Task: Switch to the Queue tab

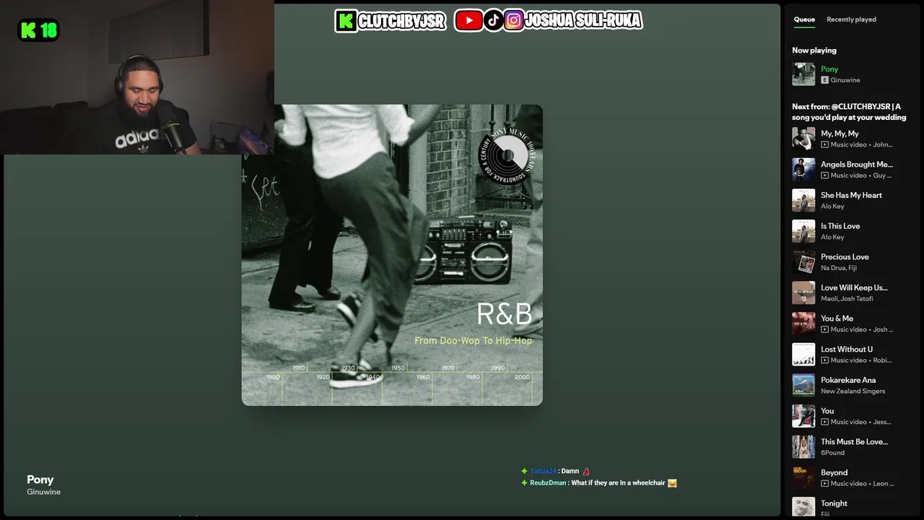Action: pyautogui.click(x=804, y=19)
